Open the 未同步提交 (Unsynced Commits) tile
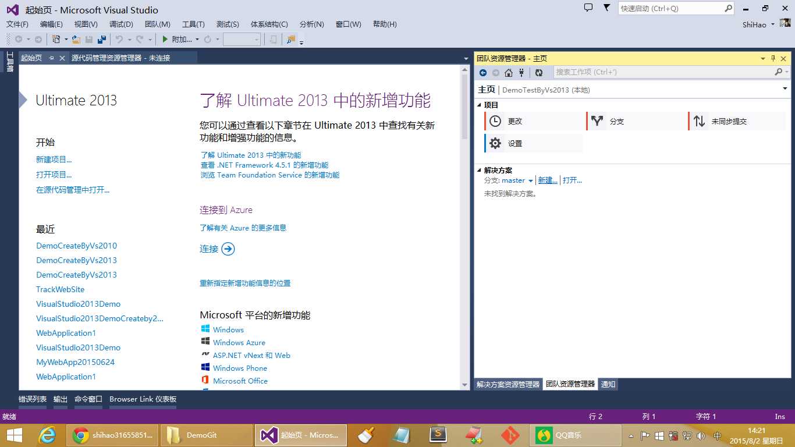This screenshot has height=447, width=795. [737, 122]
